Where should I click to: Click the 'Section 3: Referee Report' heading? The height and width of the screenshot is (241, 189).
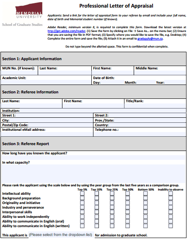point(26,144)
